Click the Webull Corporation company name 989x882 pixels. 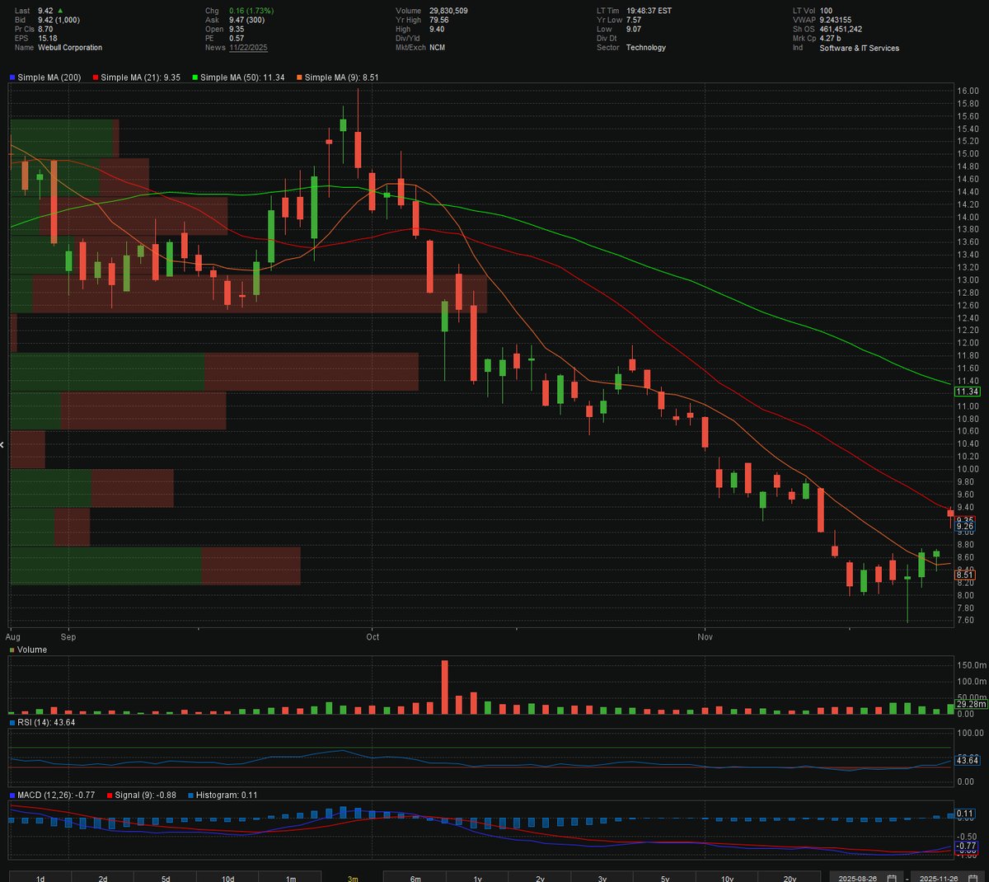point(70,48)
